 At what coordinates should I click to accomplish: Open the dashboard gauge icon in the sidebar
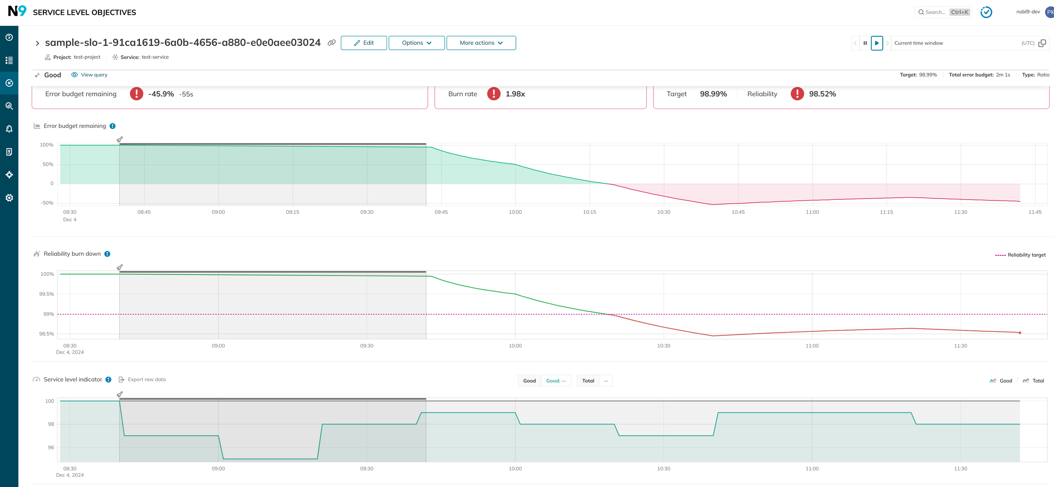9,37
